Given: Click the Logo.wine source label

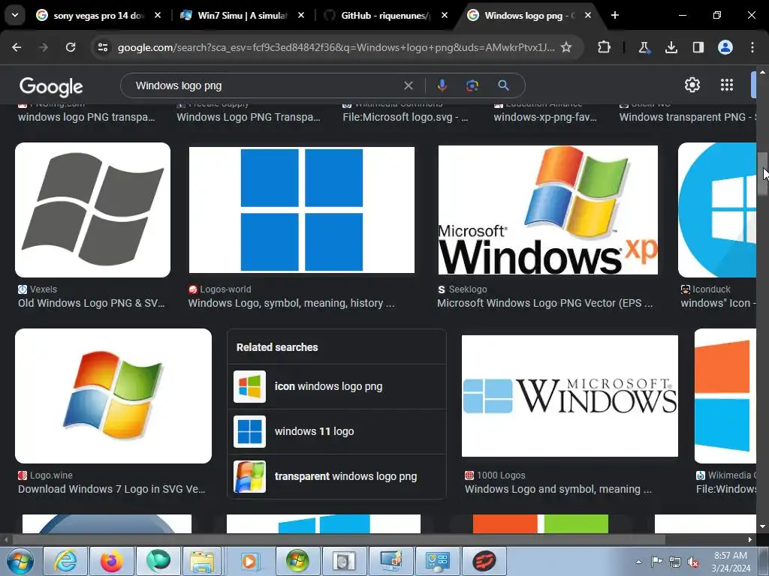Looking at the screenshot, I should [x=51, y=475].
